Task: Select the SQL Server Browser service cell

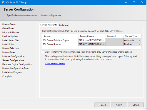Action: (60, 44)
